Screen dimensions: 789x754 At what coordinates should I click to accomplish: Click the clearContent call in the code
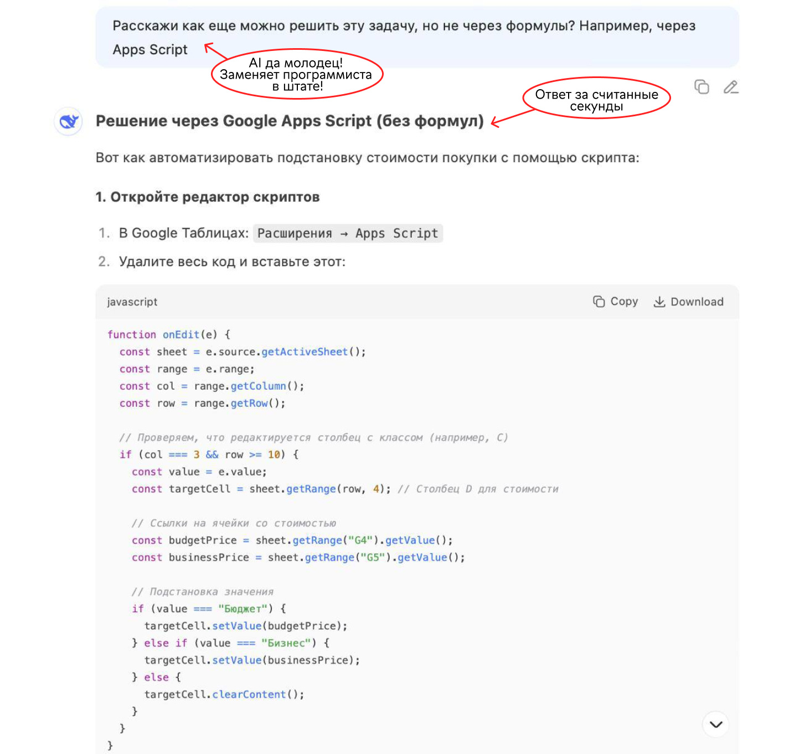249,695
